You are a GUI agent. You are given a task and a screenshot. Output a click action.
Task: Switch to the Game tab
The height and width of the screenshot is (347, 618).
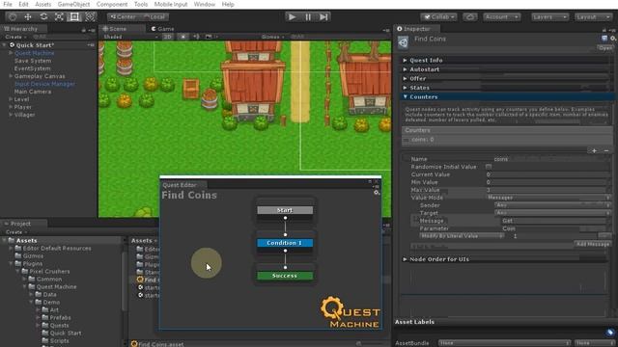(163, 29)
